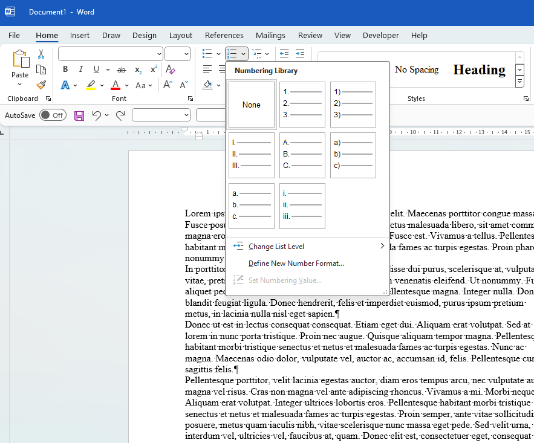Expand the Change Case dropdown
This screenshot has width=534, height=443.
[x=150, y=85]
